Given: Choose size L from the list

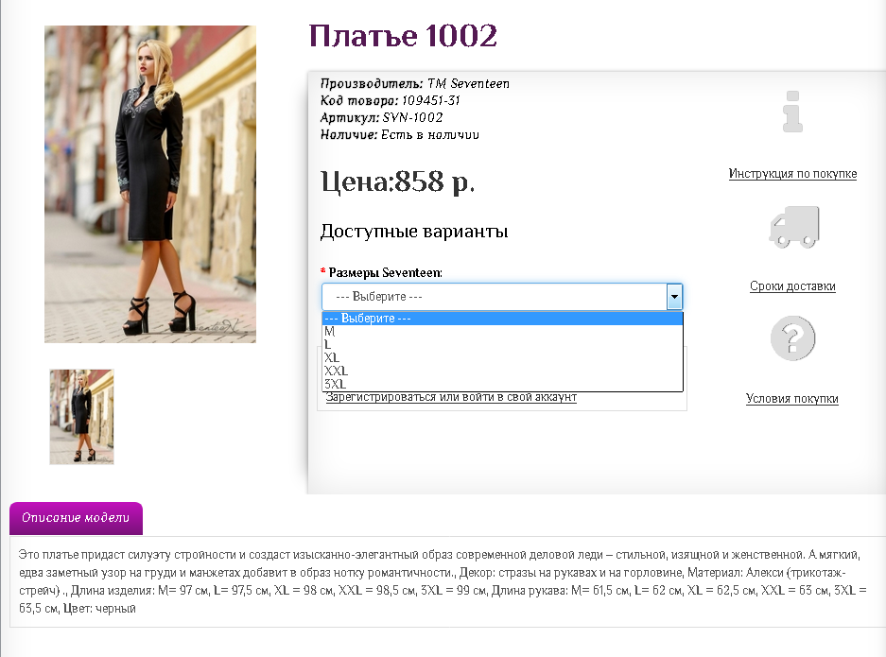Looking at the screenshot, I should tap(328, 345).
